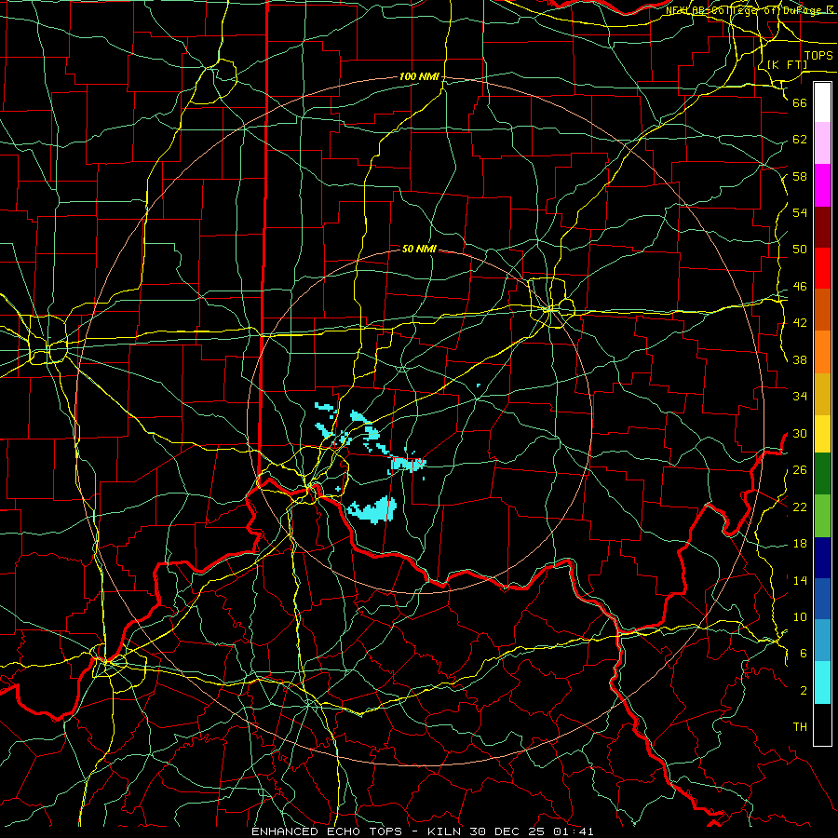This screenshot has width=838, height=838.
Task: Click the "100 NMI" range ring label
Action: pyautogui.click(x=419, y=77)
